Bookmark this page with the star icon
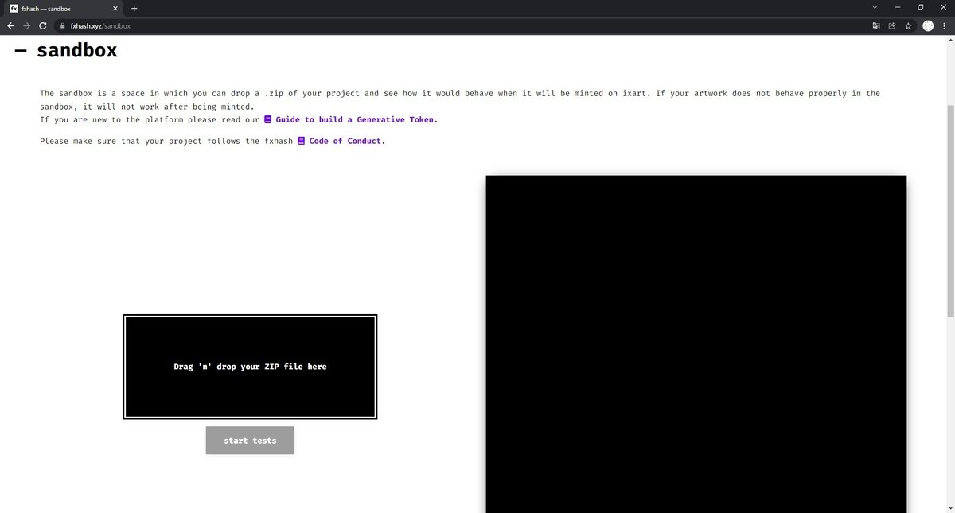Image resolution: width=955 pixels, height=513 pixels. [907, 25]
